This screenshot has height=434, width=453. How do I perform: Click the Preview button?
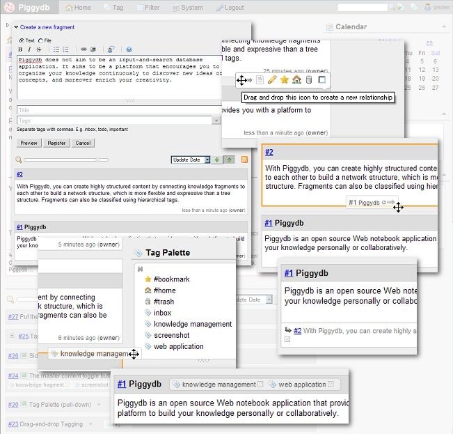(x=29, y=143)
